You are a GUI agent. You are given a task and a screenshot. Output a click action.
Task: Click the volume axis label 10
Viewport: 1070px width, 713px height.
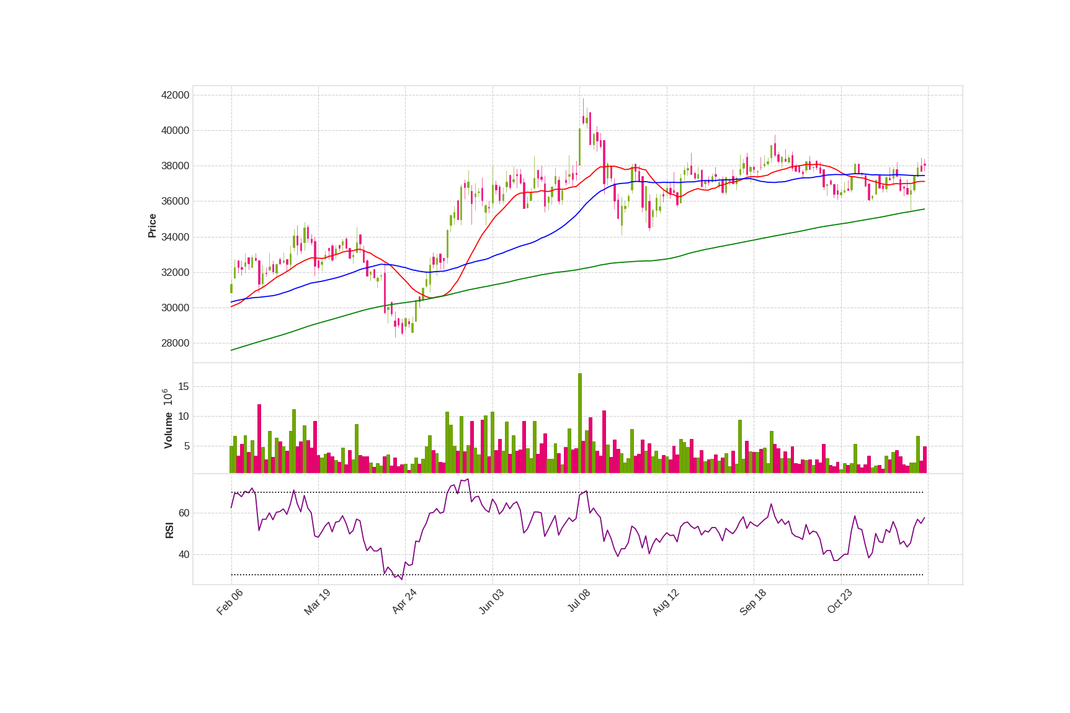[184, 416]
